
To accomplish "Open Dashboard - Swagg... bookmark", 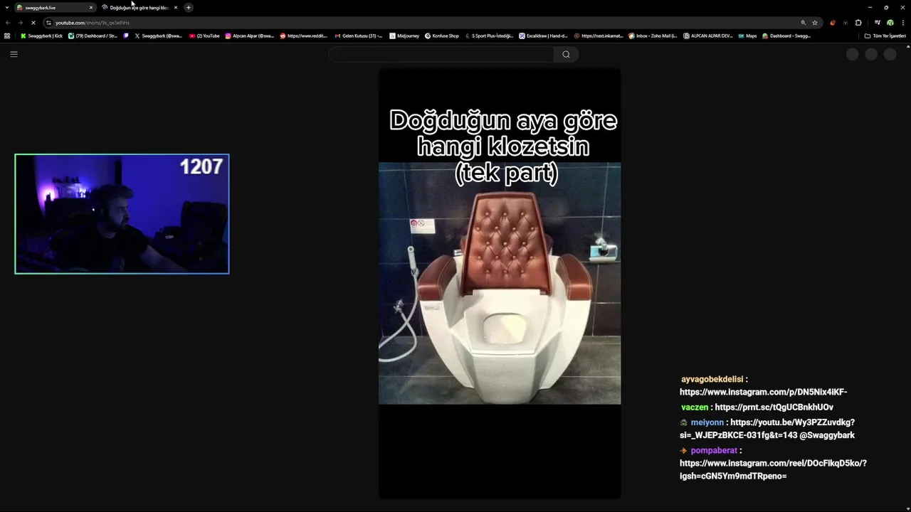I will click(786, 36).
